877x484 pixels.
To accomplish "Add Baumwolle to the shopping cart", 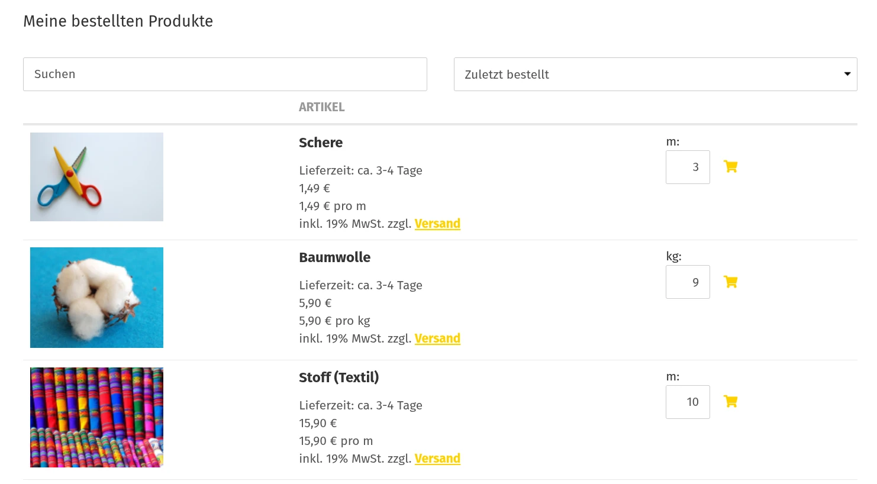I will (731, 282).
